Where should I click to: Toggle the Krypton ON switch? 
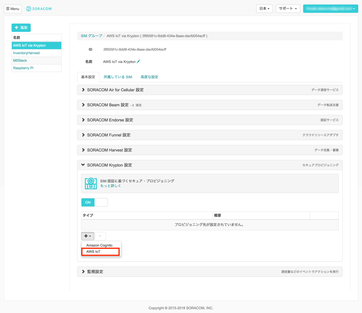(94, 202)
